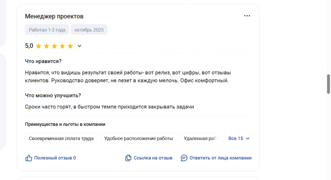Click the fourth rating star
This screenshot has height=180, width=331.
coord(62,46)
